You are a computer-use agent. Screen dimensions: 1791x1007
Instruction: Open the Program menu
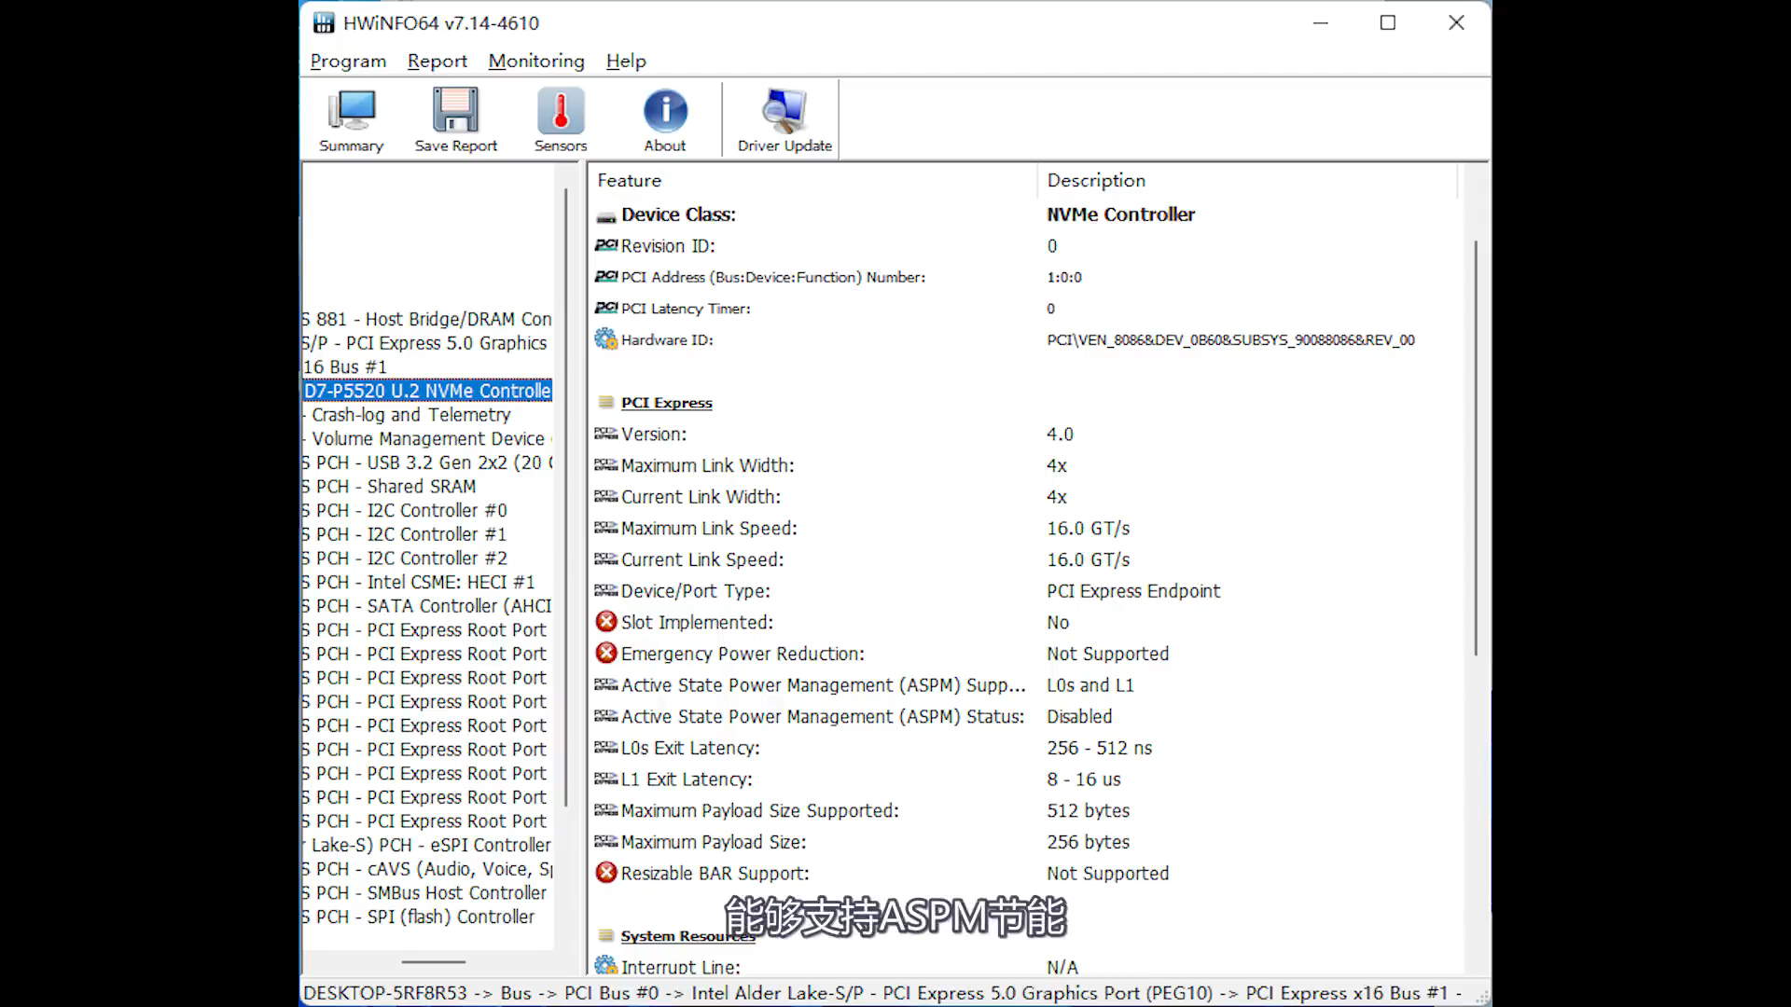click(x=347, y=61)
